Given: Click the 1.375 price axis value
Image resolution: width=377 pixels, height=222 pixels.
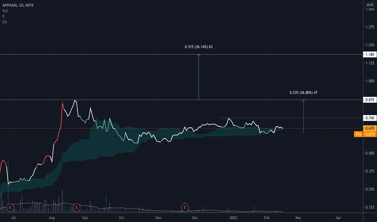Looking at the screenshot, I should 370,27.
